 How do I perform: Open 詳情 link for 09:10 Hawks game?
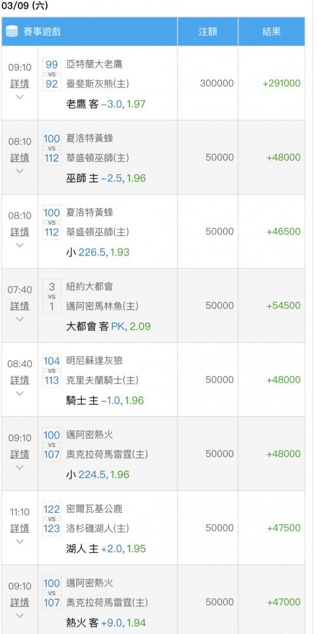coord(20,84)
